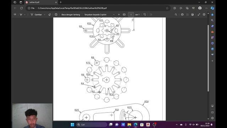Select the highlight tool in PDF toolbar
Image resolution: width=227 pixels, height=128 pixels.
click(21, 15)
